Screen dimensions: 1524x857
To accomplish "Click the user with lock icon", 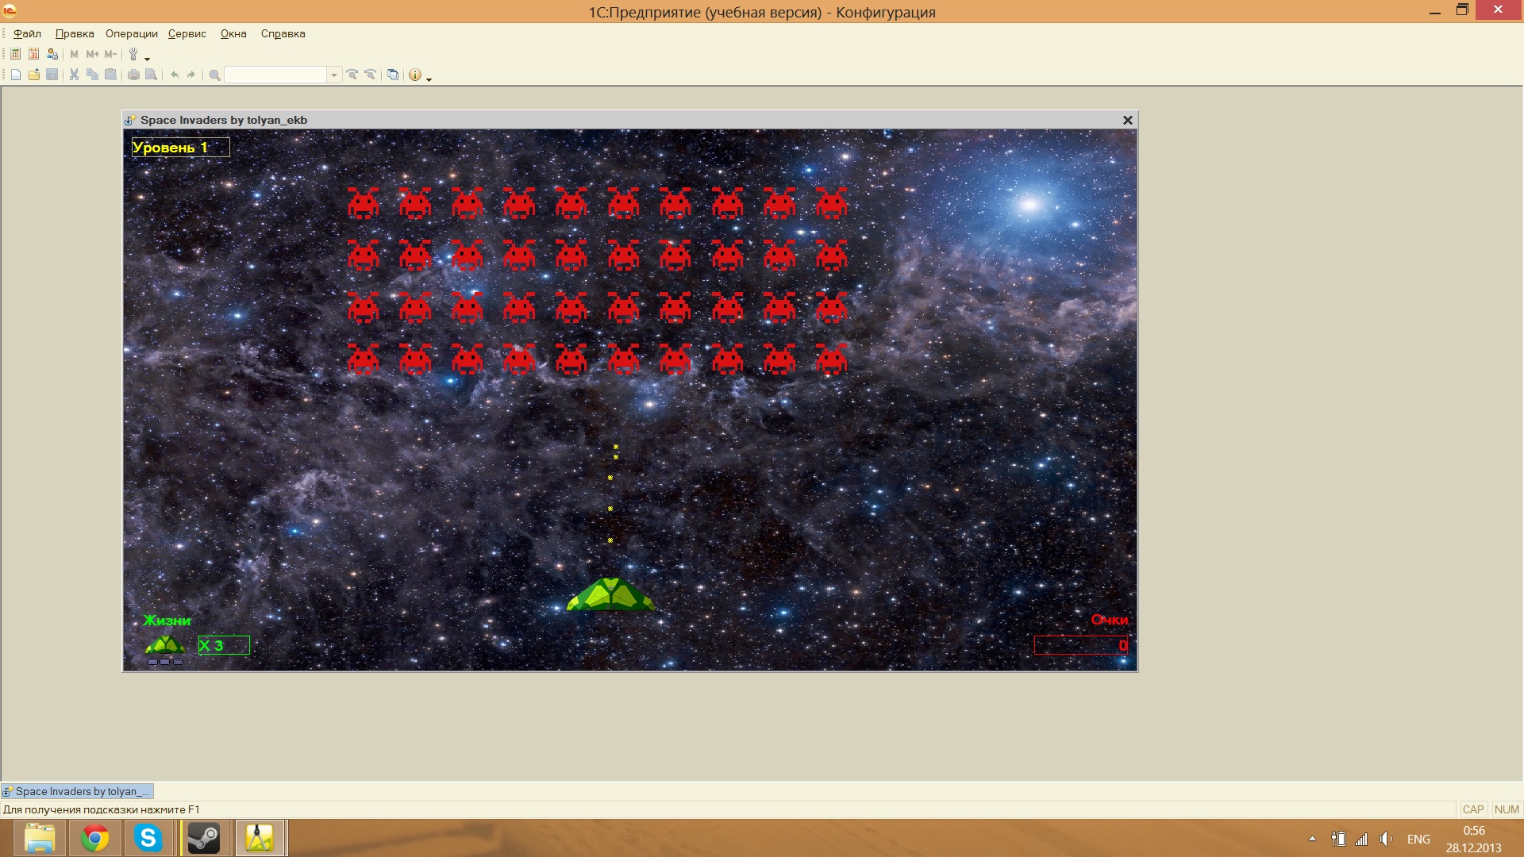I will click(x=52, y=54).
